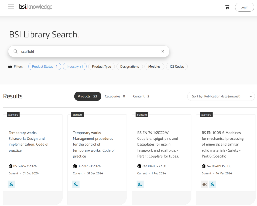Expand the Industry +1 filter
The image size is (257, 206).
pyautogui.click(x=75, y=67)
